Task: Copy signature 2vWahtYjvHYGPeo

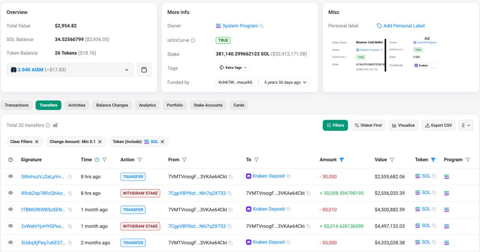Action: pos(70,226)
